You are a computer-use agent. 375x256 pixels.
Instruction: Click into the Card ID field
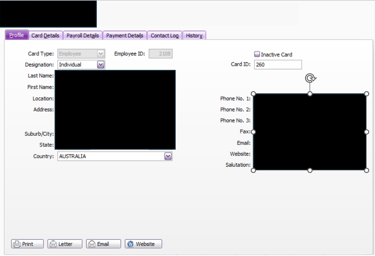(277, 65)
